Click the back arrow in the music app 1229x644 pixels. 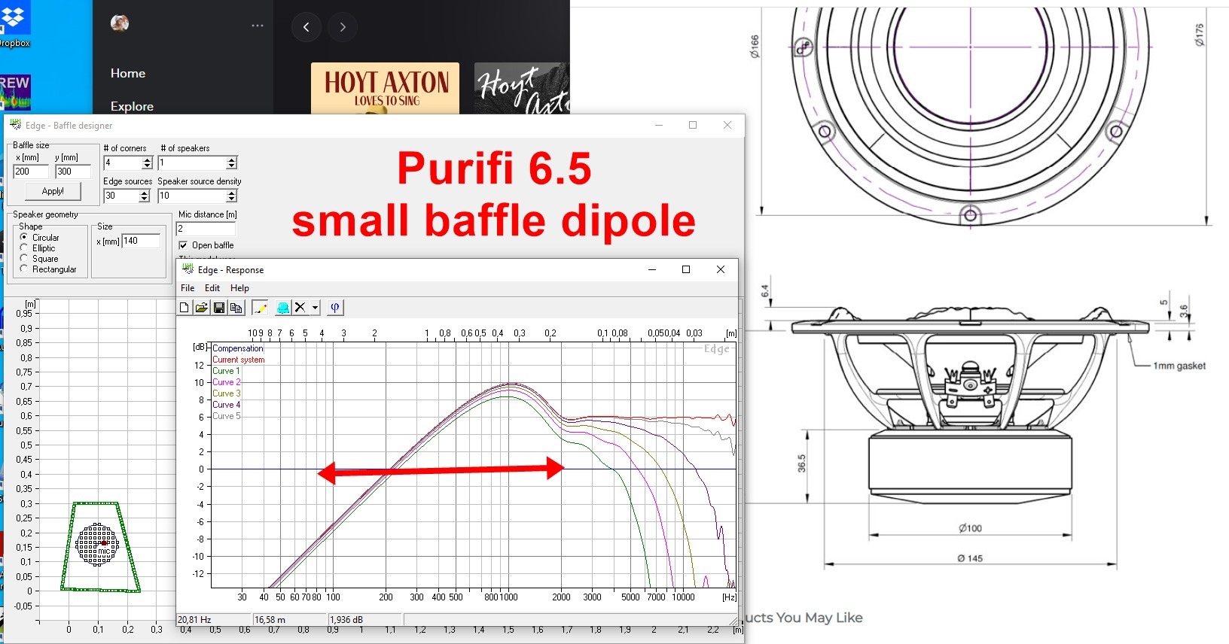click(x=306, y=27)
